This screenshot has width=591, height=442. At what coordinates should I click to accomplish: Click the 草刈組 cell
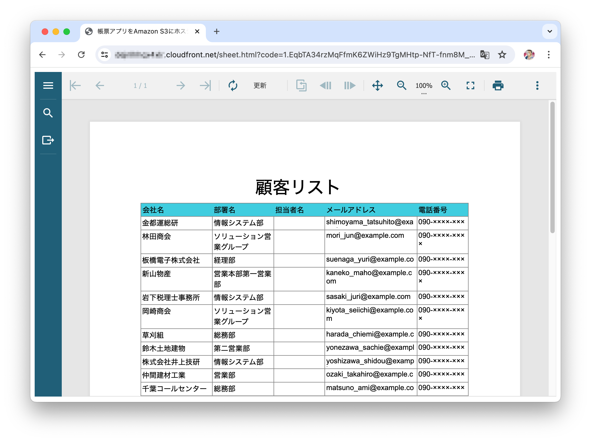(x=177, y=335)
